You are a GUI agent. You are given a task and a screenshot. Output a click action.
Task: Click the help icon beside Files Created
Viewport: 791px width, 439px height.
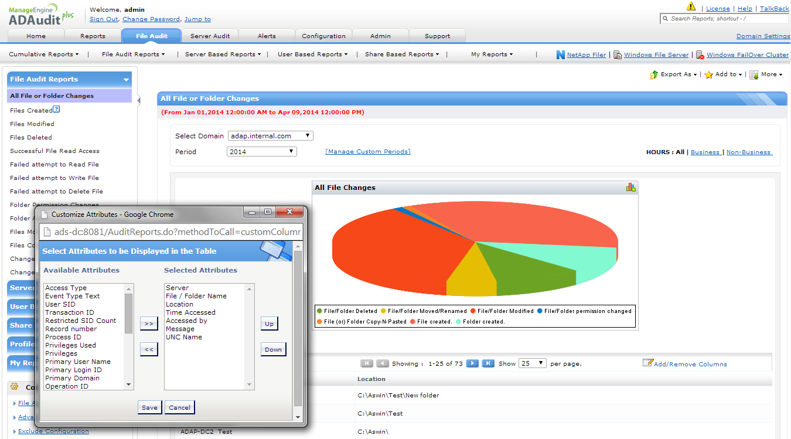pos(56,109)
